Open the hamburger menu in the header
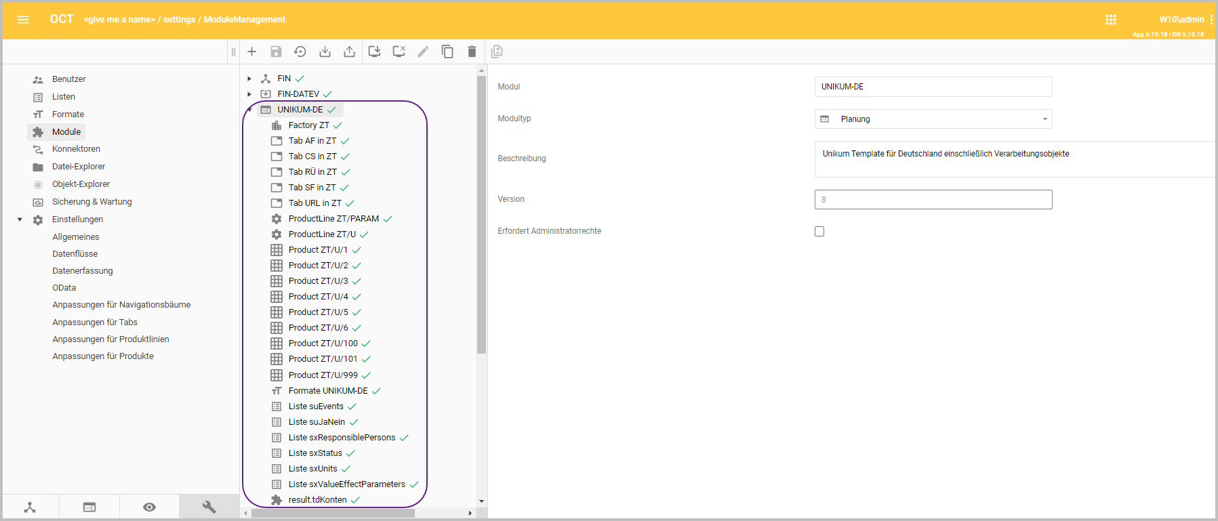The height and width of the screenshot is (521, 1218). [x=23, y=20]
